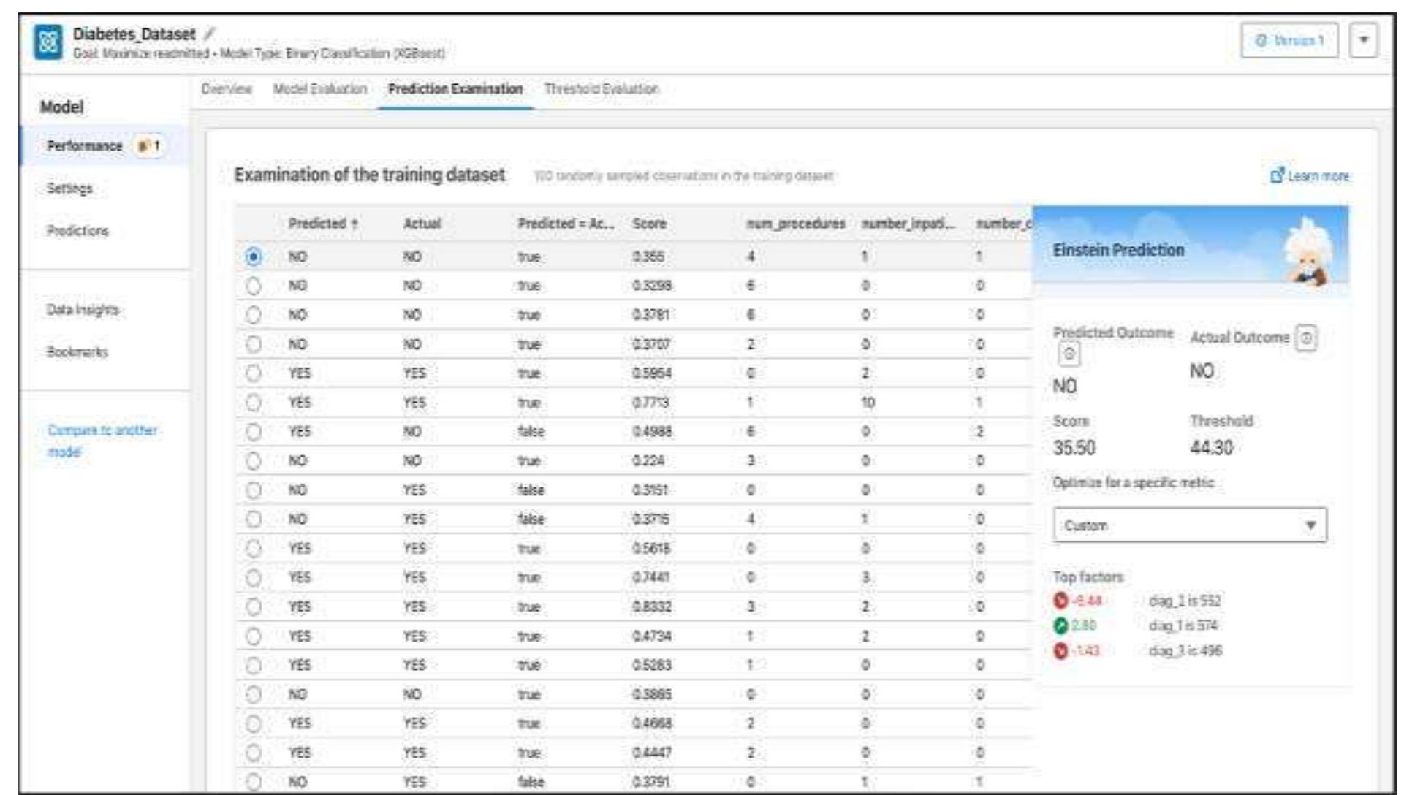Image resolution: width=1404 pixels, height=795 pixels.
Task: Select row with score 0.5954
Action: [254, 373]
